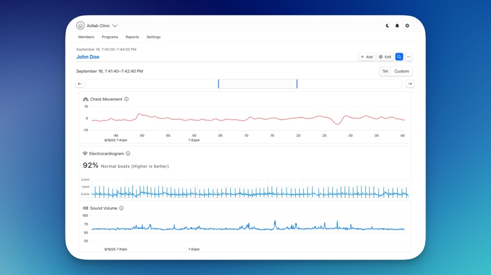Show info for Sound Volume chart
Viewport: 491px width, 275px height.
pyautogui.click(x=121, y=208)
